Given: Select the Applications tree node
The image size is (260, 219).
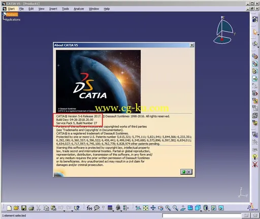Looking at the screenshot, I should click(13, 20).
